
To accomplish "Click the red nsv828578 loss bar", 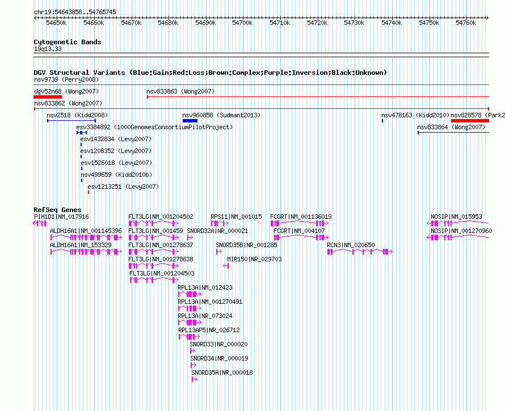I will [x=470, y=121].
